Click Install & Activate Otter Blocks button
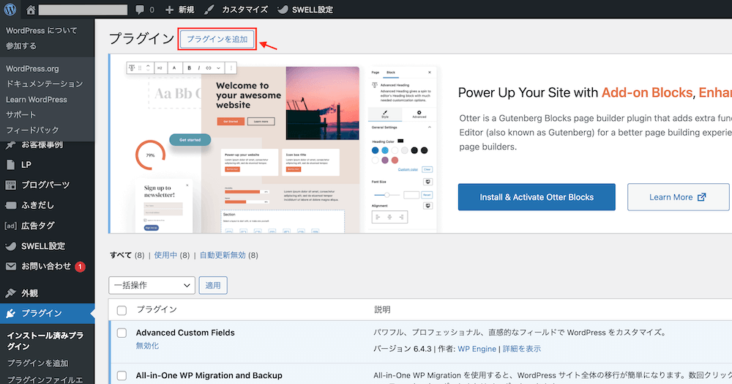This screenshot has height=384, width=732. coord(537,197)
